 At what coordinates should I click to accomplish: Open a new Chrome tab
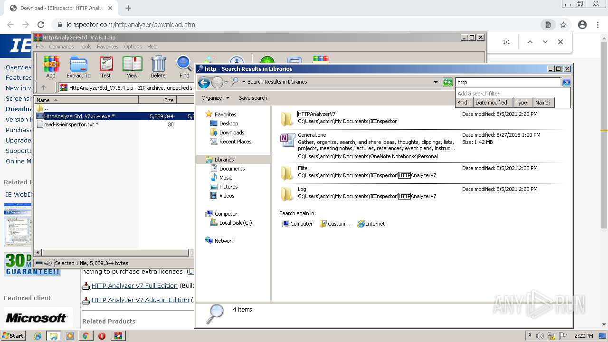tap(128, 8)
